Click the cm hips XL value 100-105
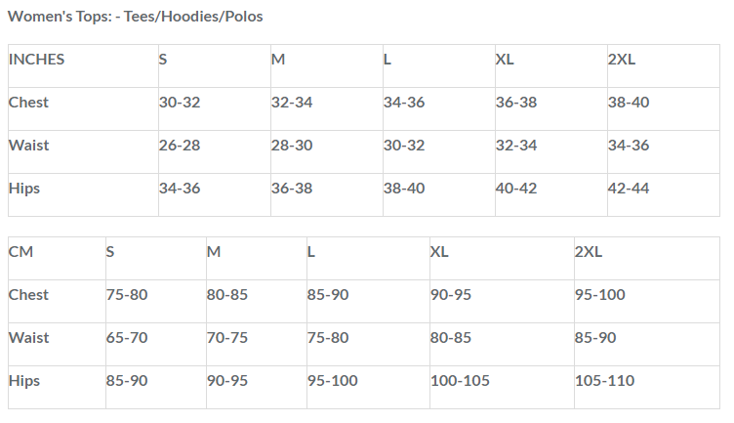This screenshot has width=734, height=423. coord(460,381)
